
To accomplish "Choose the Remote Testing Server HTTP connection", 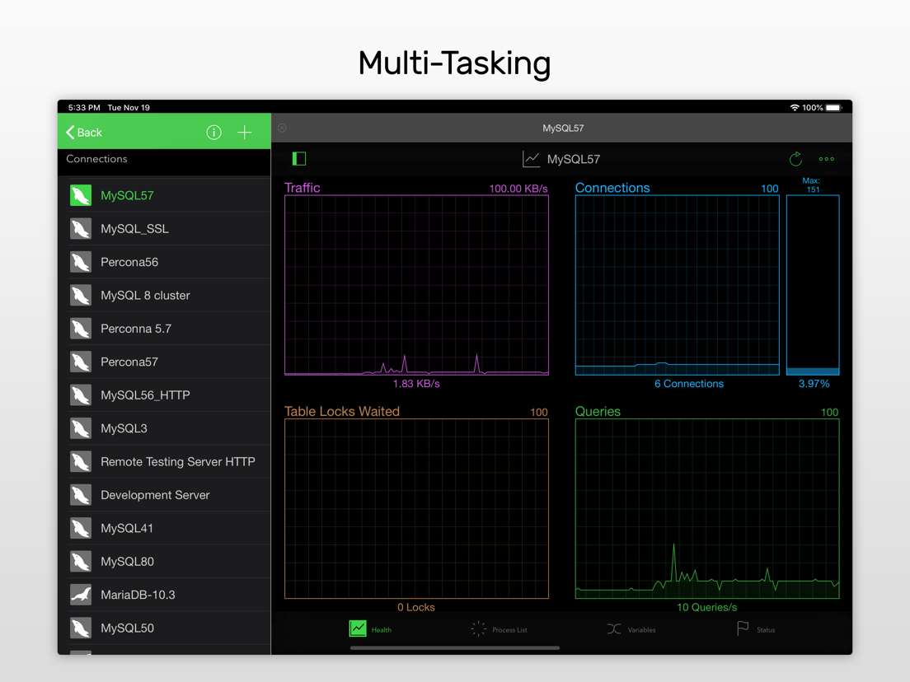I will coord(165,461).
